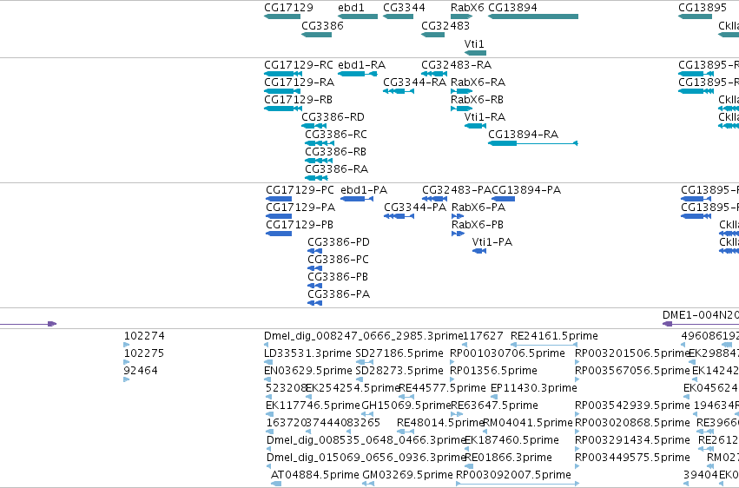
Task: Select the EK117746.5prime EST
Action: [x=269, y=414]
